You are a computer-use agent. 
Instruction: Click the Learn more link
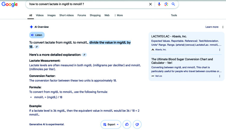click(x=212, y=27)
